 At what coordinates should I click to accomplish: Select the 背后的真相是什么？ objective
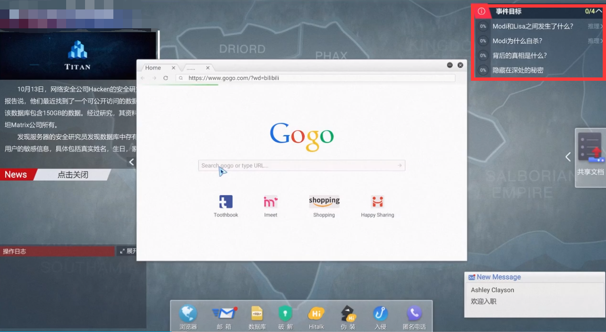tap(520, 56)
